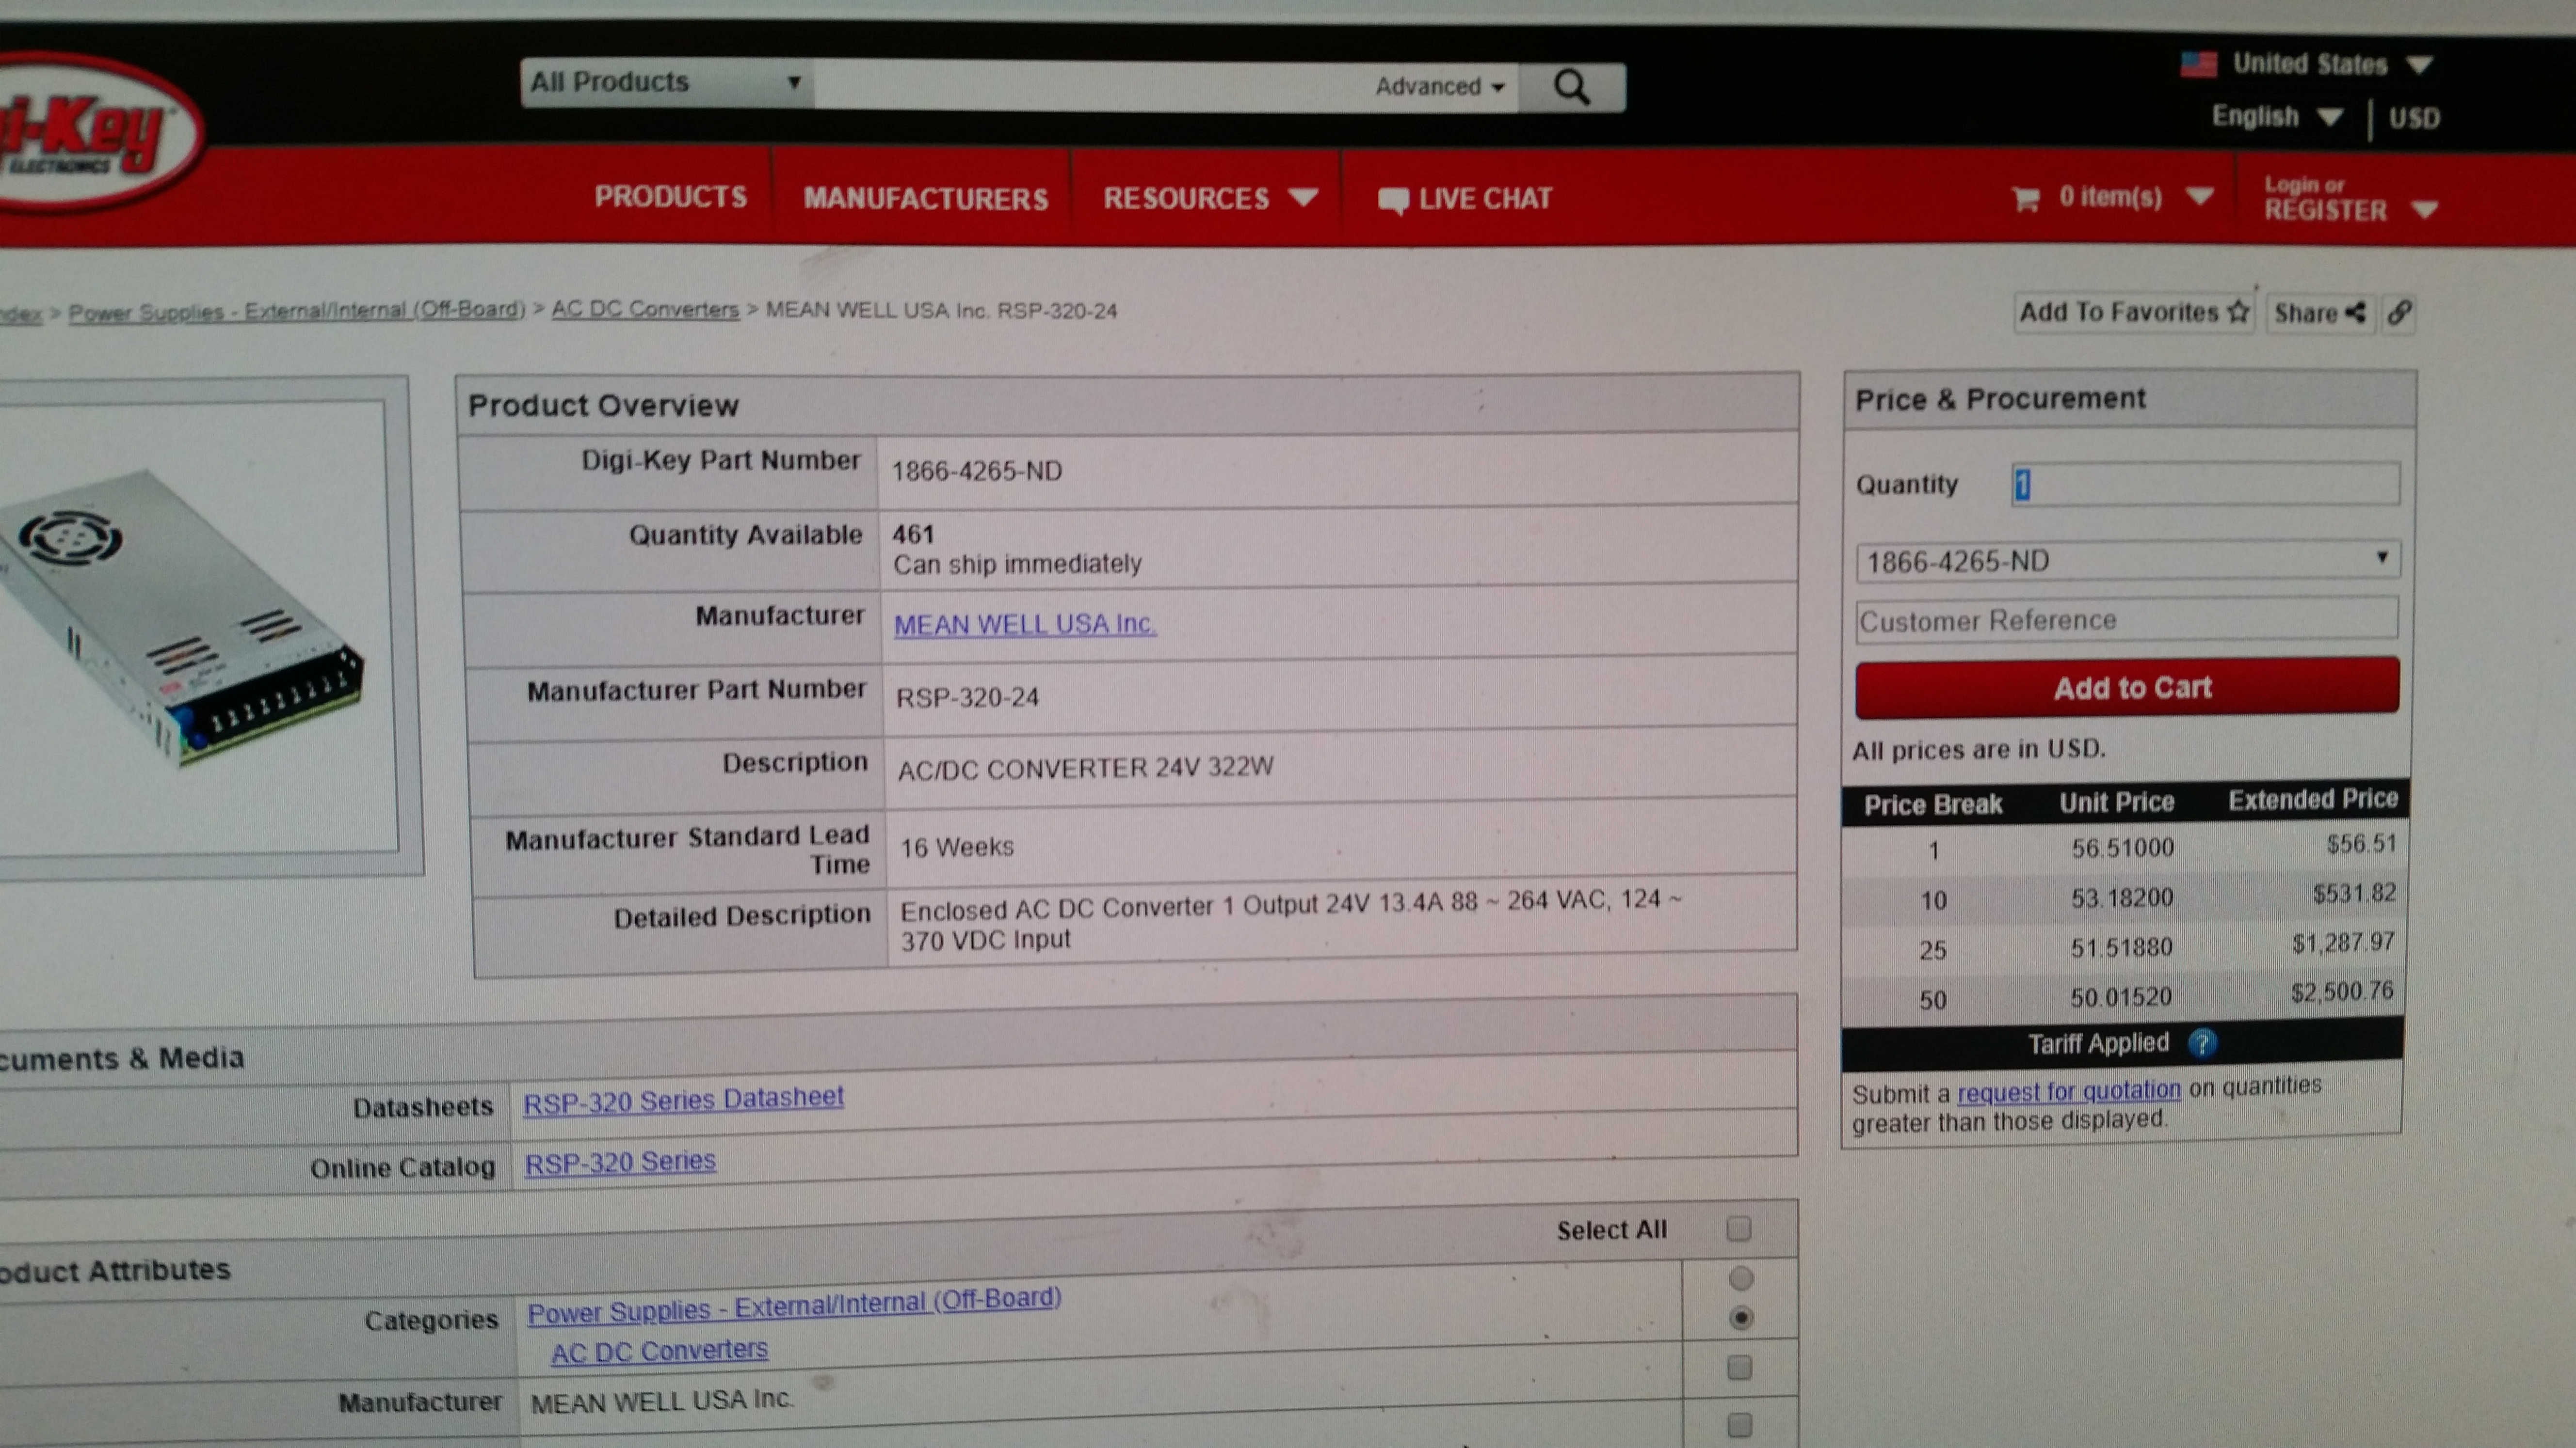The height and width of the screenshot is (1448, 2576).
Task: Open the MEAN WELL USA Inc. manufacturer link
Action: click(1025, 625)
